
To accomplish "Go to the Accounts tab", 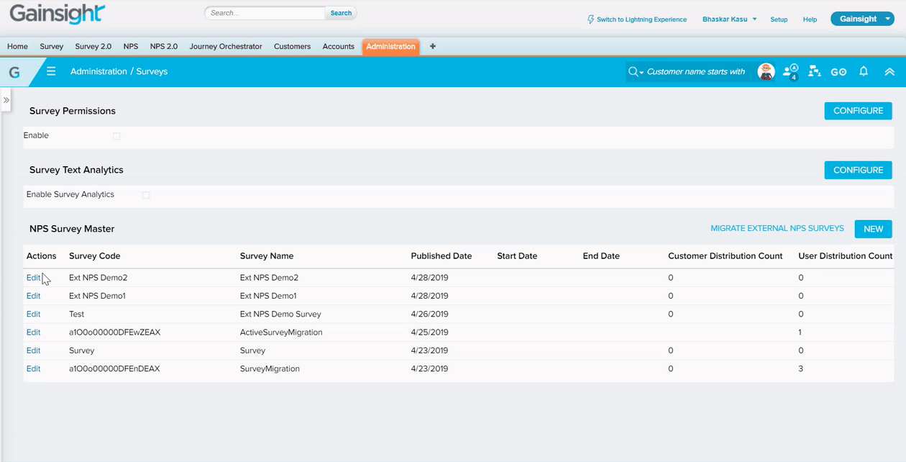I will (339, 46).
